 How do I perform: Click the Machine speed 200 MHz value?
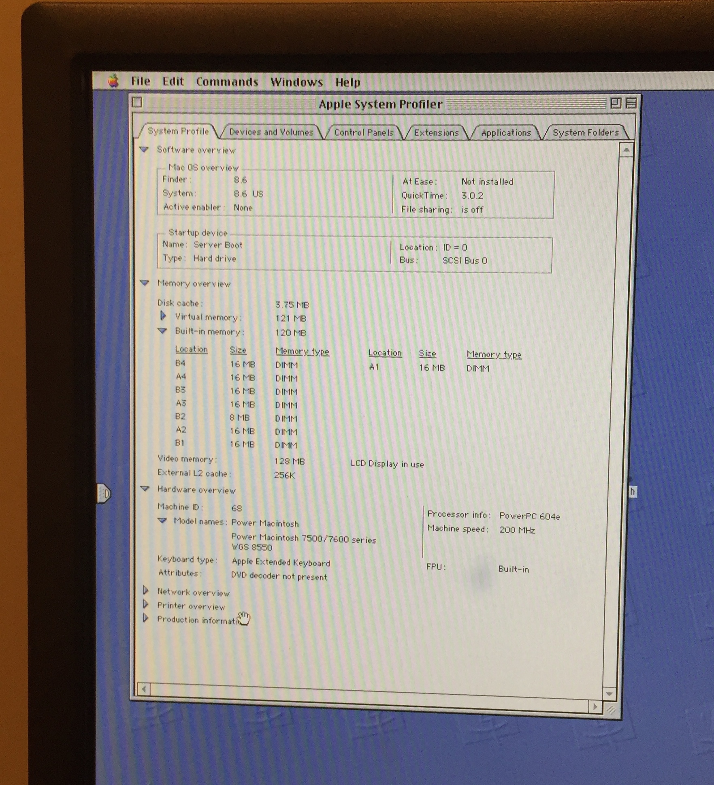(517, 530)
